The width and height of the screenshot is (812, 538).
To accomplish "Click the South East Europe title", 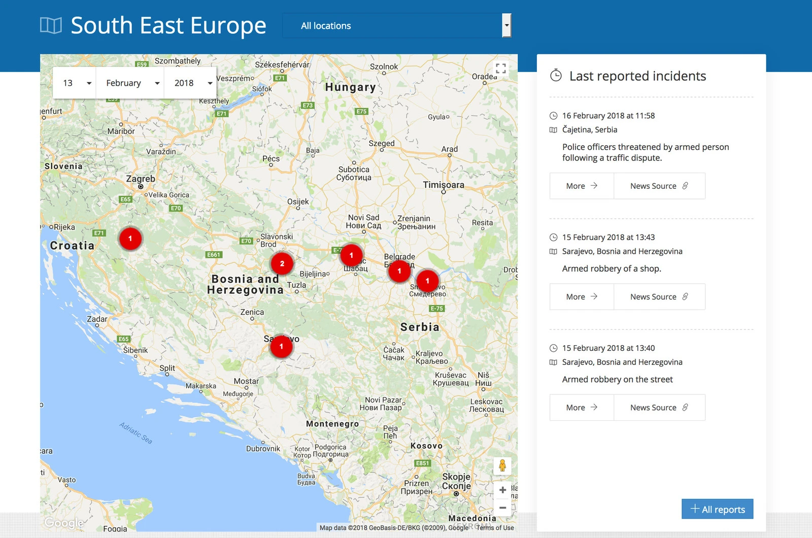I will (168, 25).
